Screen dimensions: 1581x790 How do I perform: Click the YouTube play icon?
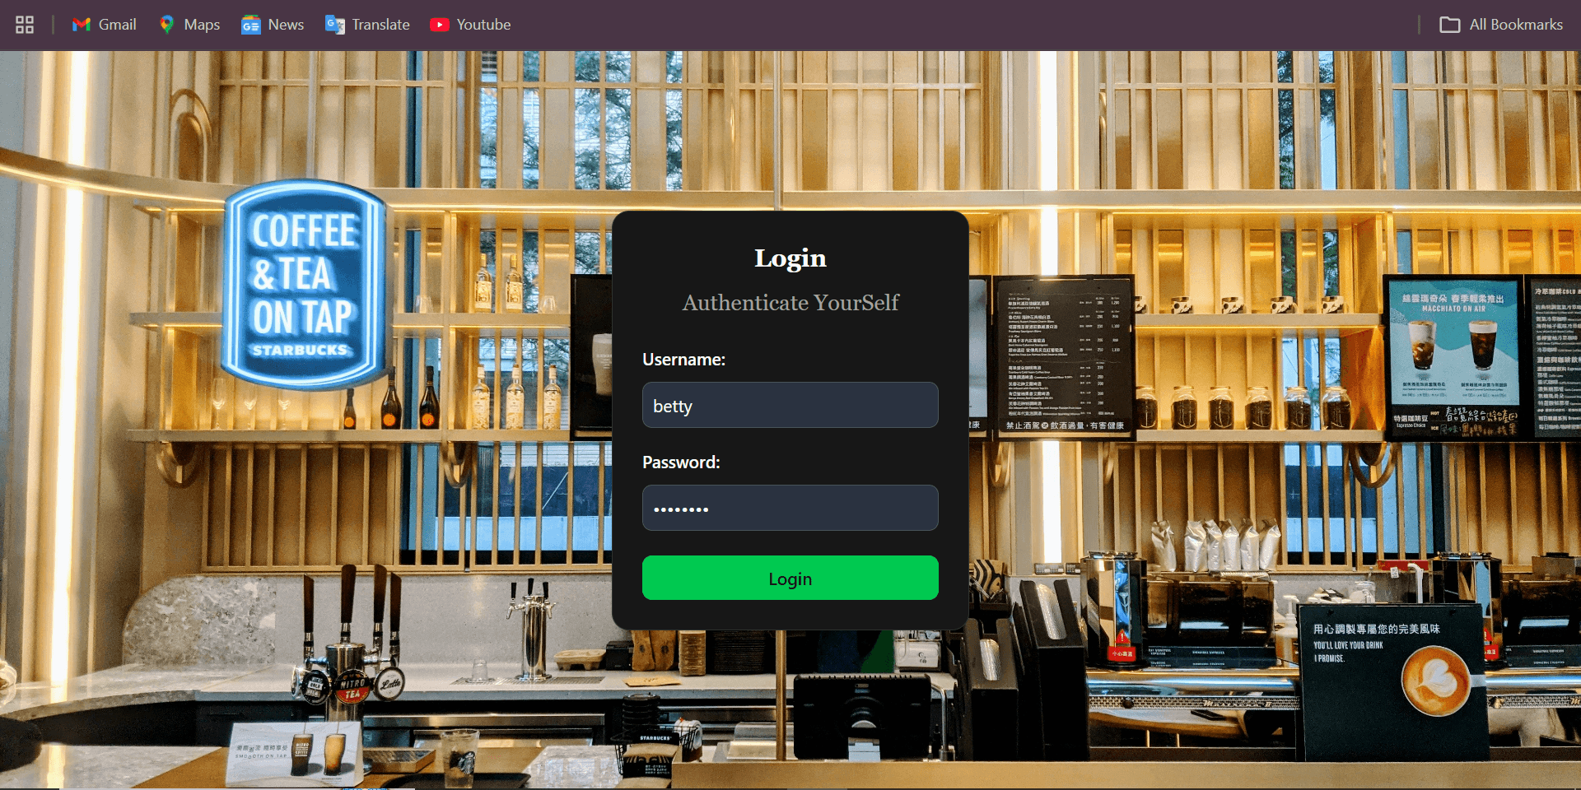pyautogui.click(x=440, y=25)
